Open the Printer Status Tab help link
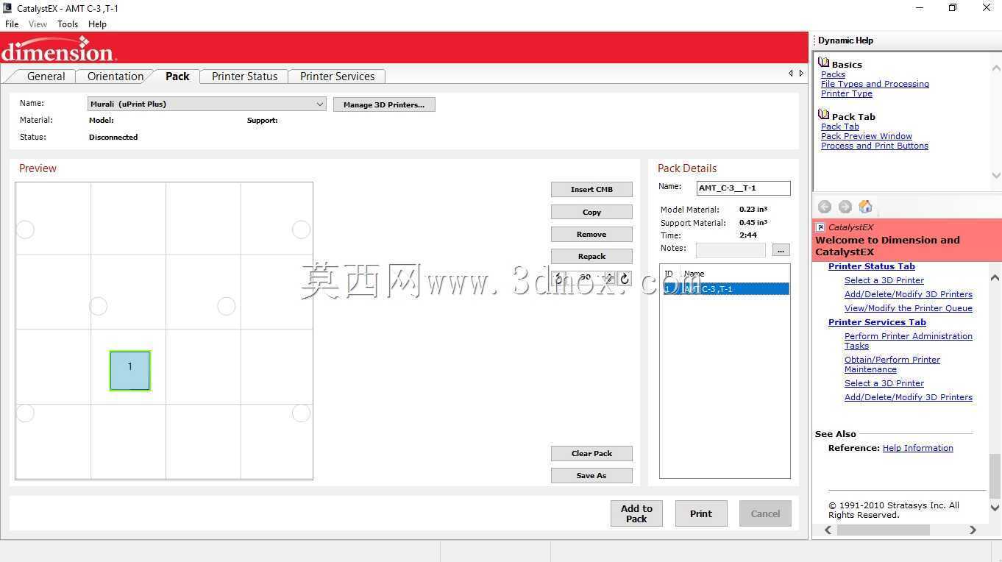This screenshot has height=562, width=1002. point(872,266)
